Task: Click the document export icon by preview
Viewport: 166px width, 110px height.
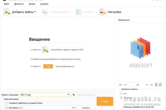Action: [160, 85]
